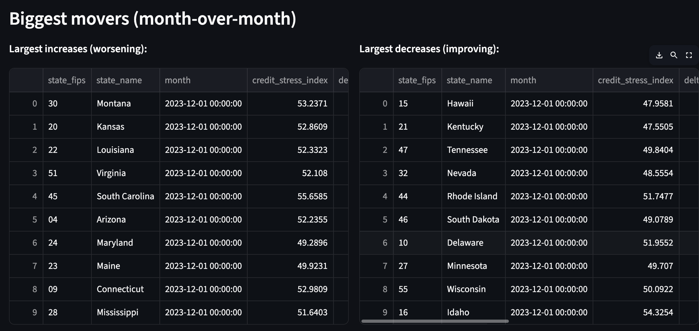Download the decreases table data

(x=659, y=55)
